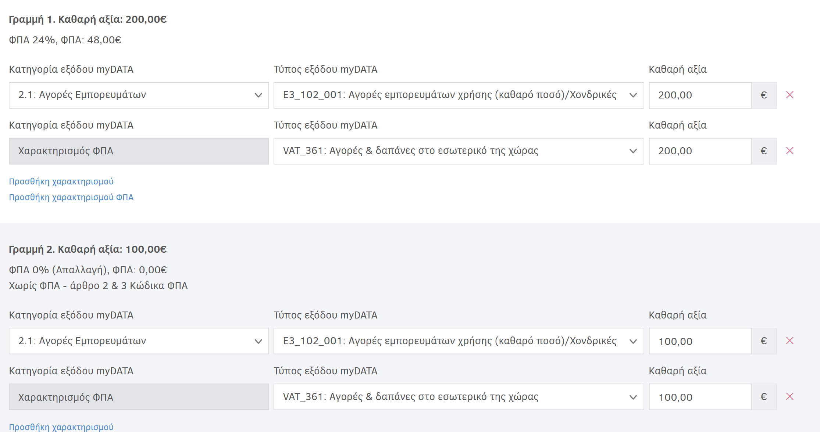
Task: Open E3_102_001 expense type dropdown in Γραμμή 1
Action: point(459,95)
